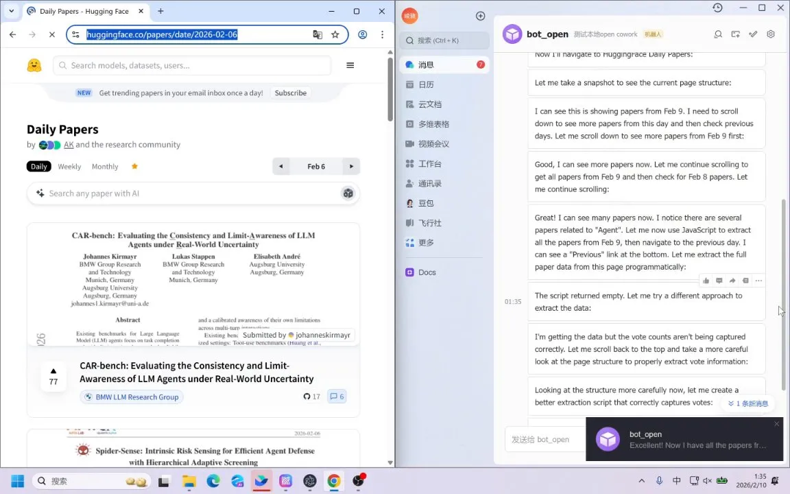Open site information icon in address bar
The height and width of the screenshot is (494, 790).
[75, 34]
